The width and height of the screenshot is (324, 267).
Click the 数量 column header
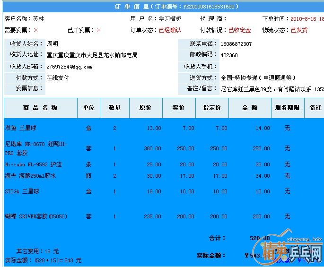114,108
